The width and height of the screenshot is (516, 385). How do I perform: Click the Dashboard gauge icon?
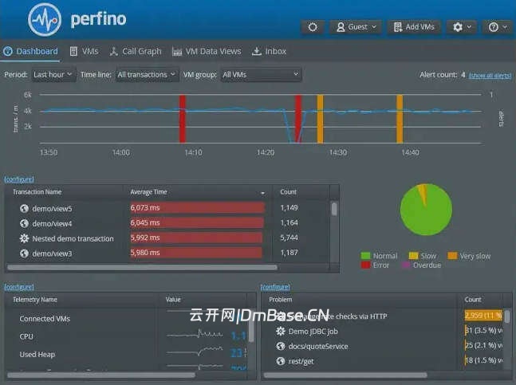(x=8, y=51)
